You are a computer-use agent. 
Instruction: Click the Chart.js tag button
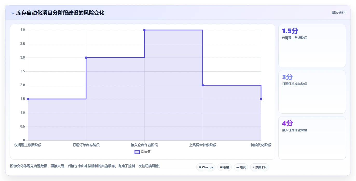click(x=206, y=167)
